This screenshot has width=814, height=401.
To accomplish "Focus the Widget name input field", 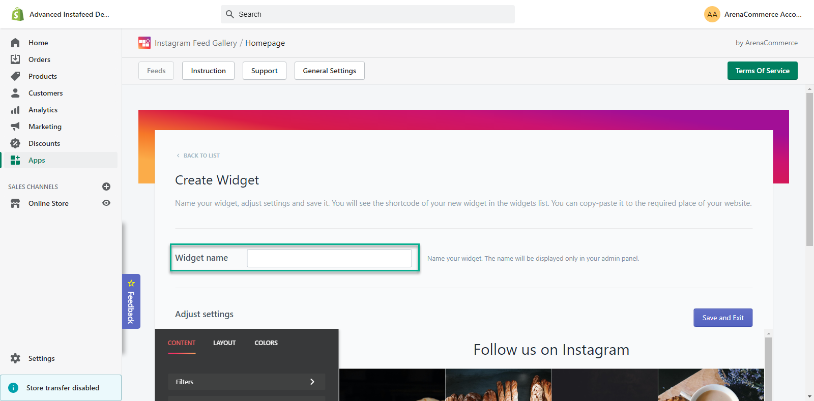I will coord(329,258).
